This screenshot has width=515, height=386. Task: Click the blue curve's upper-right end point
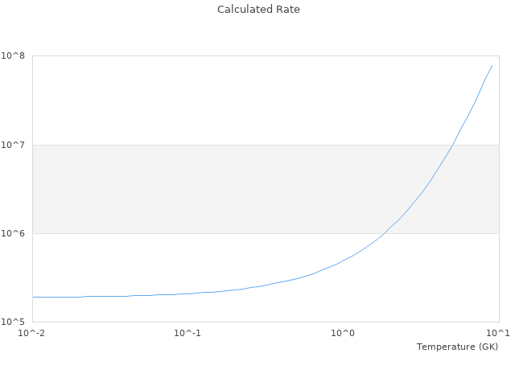pos(492,66)
